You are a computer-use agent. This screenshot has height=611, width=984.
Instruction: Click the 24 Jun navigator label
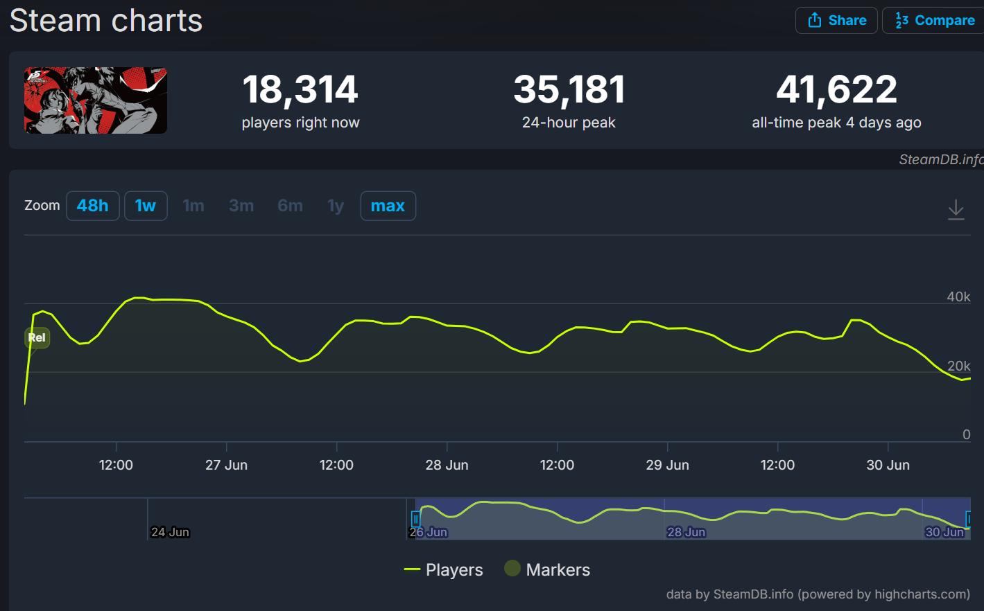pyautogui.click(x=170, y=532)
